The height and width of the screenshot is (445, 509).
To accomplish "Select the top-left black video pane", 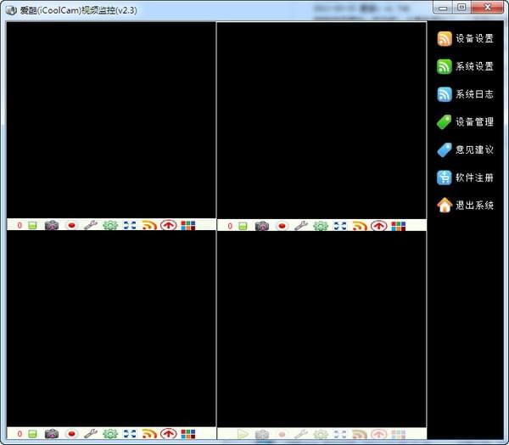I will tap(111, 119).
